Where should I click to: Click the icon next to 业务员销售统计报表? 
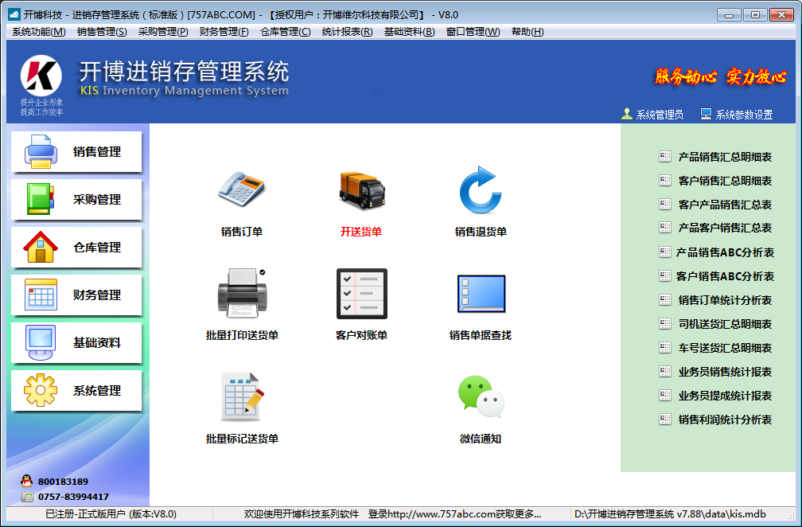(665, 372)
